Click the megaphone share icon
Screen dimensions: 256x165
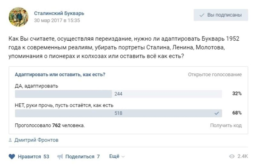60,157
